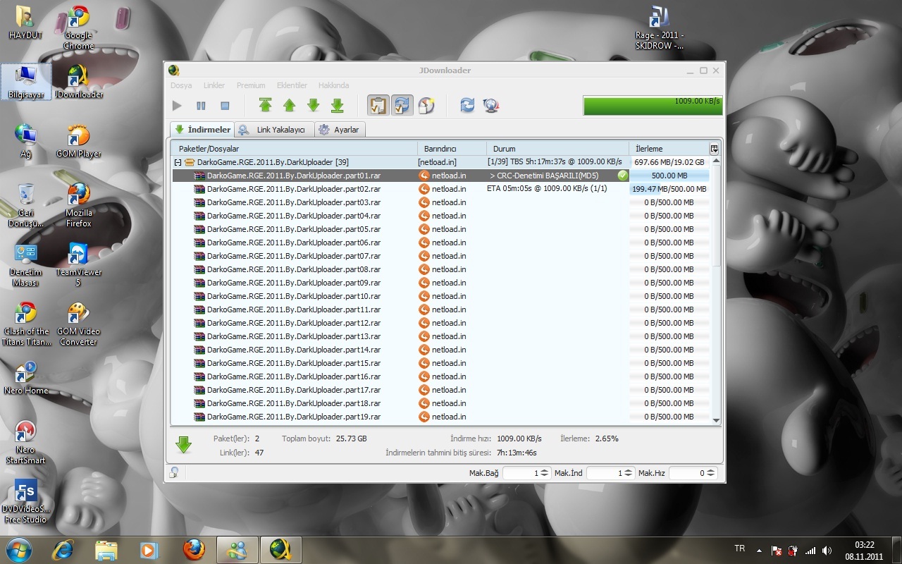The width and height of the screenshot is (902, 564).
Task: Check for updates via globe icon
Action: coord(491,106)
